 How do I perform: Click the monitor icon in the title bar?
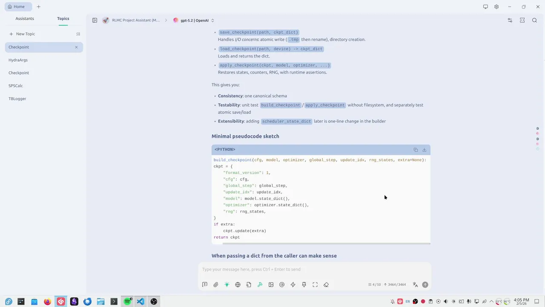tap(485, 7)
